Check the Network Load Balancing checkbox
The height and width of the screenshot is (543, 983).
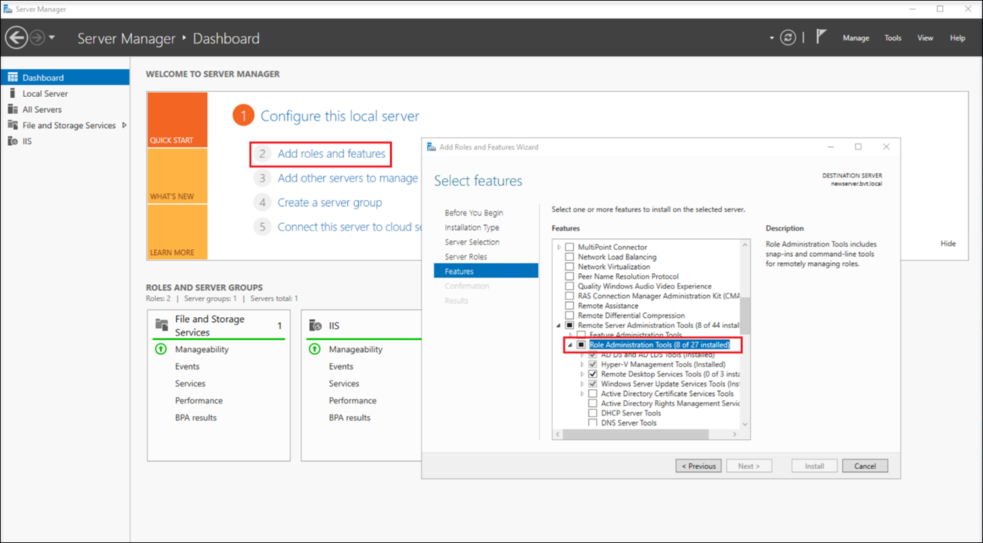569,256
